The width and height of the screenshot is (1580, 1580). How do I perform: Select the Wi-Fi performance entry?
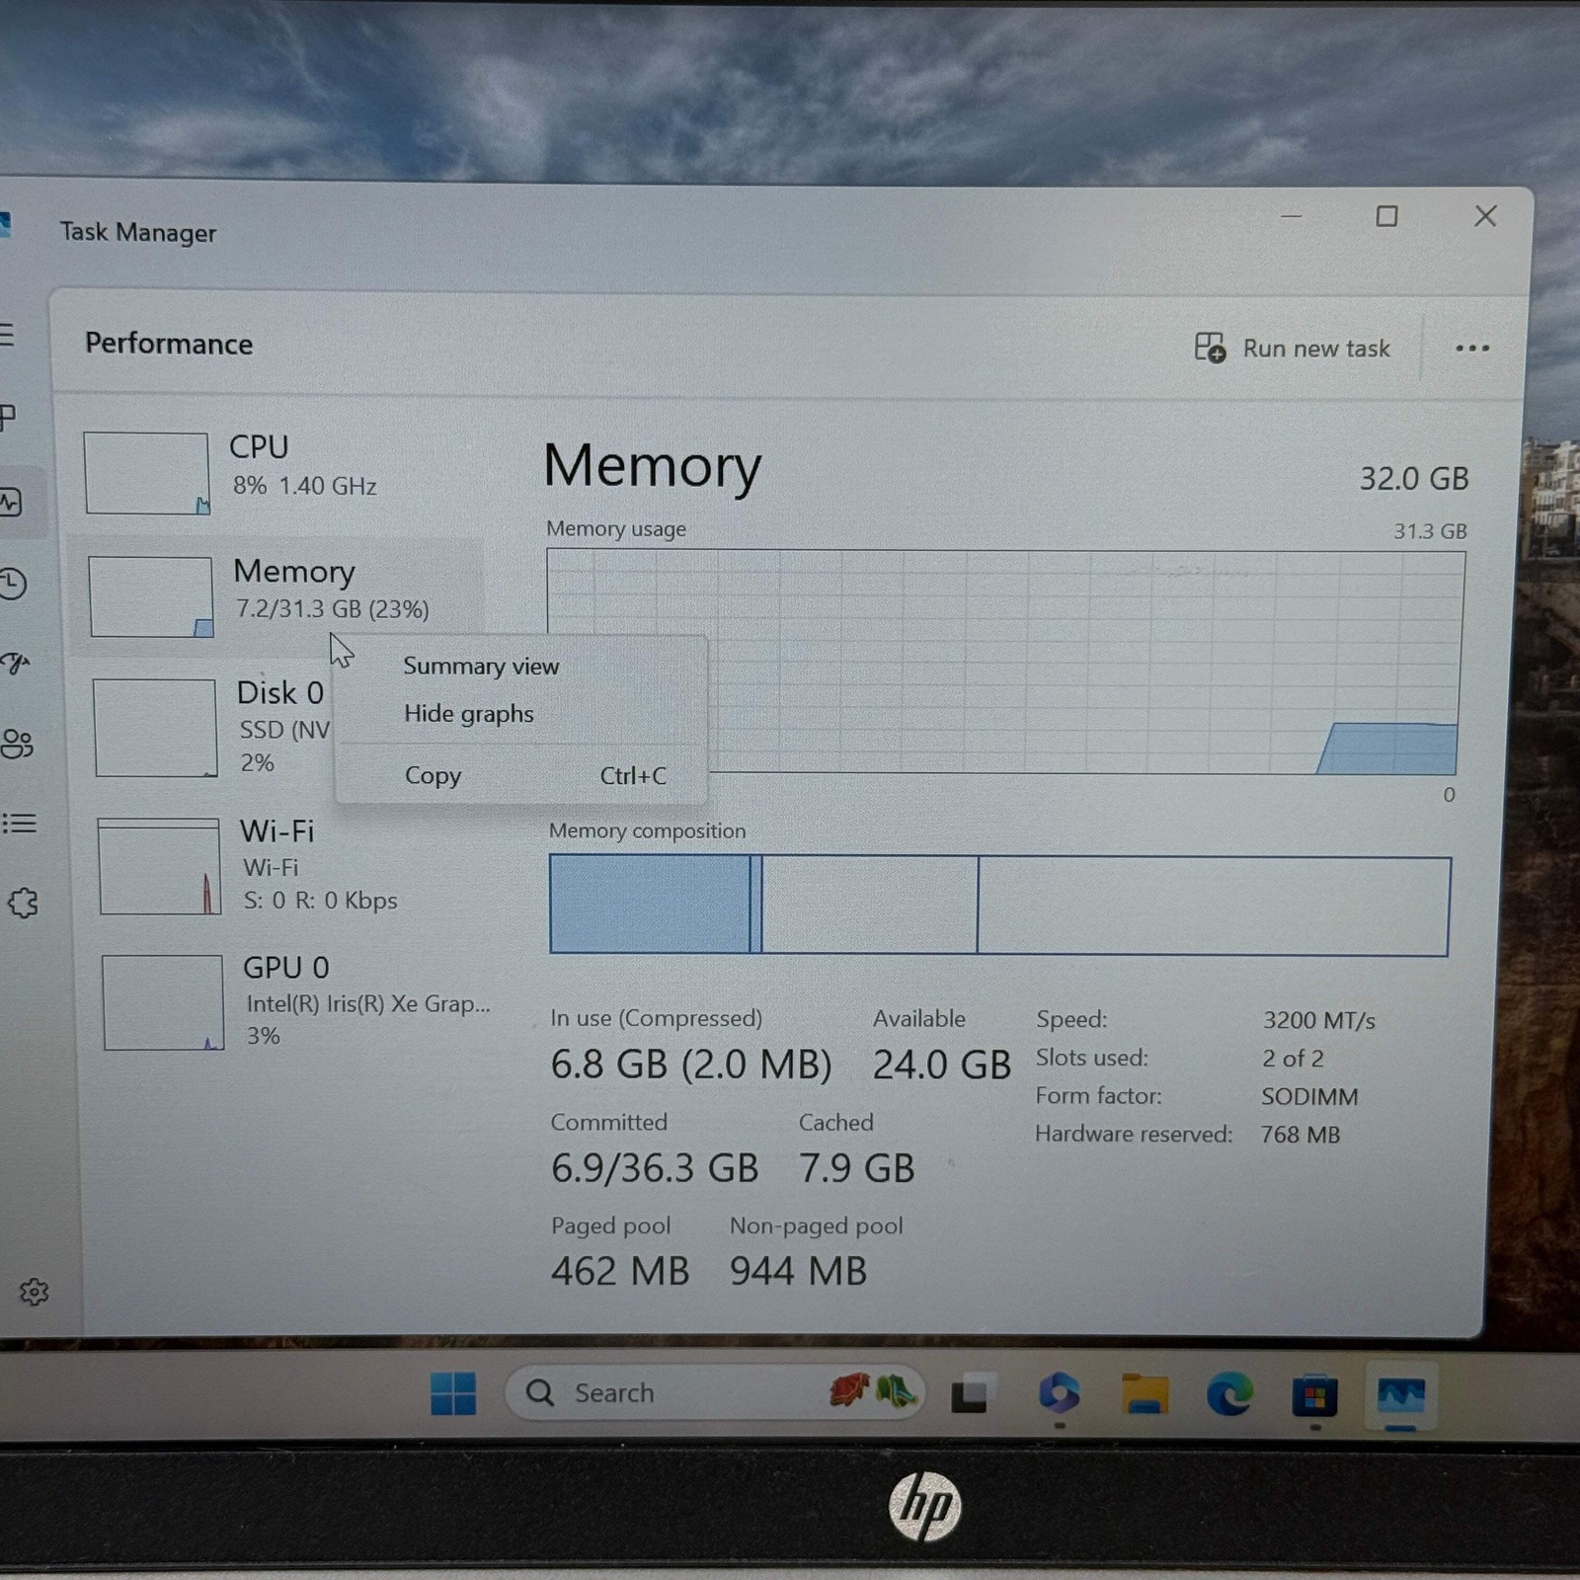point(286,865)
